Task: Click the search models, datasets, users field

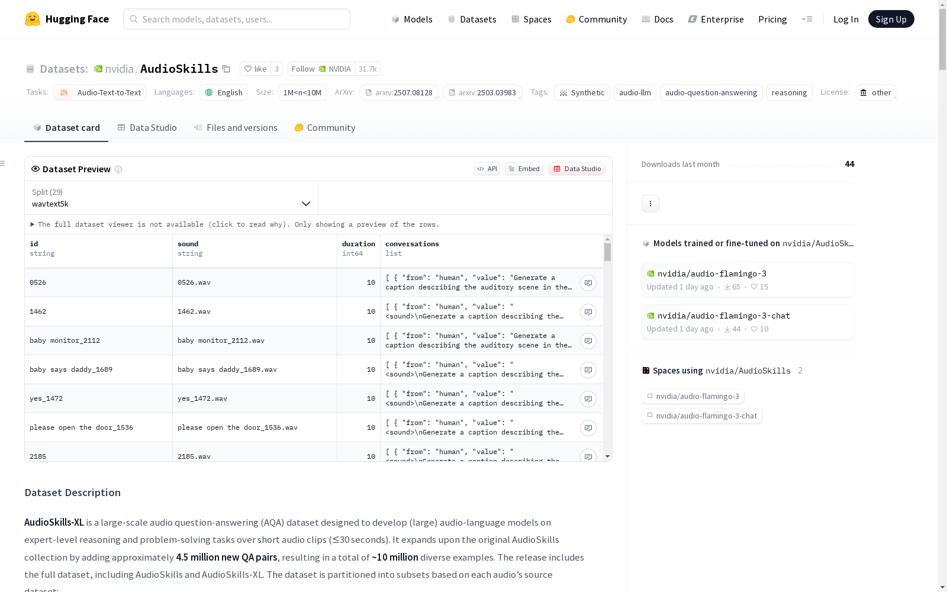Action: pos(237,19)
